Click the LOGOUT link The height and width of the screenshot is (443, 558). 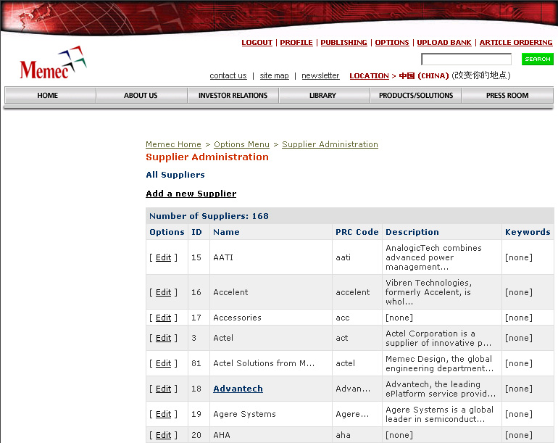(257, 43)
